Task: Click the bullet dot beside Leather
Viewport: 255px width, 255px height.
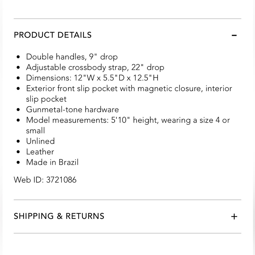Action: (18, 152)
